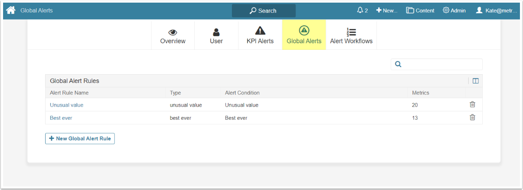Delete the Best ever rule via trash icon
Screen dimensions: 523x190
coord(472,117)
